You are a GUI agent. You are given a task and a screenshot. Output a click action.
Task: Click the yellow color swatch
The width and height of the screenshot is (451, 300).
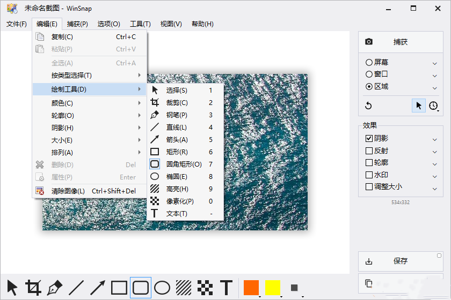pyautogui.click(x=272, y=288)
